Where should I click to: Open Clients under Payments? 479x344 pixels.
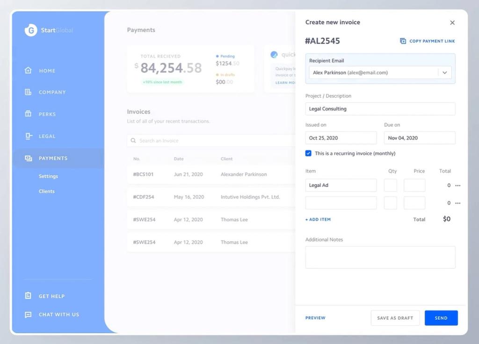point(47,191)
